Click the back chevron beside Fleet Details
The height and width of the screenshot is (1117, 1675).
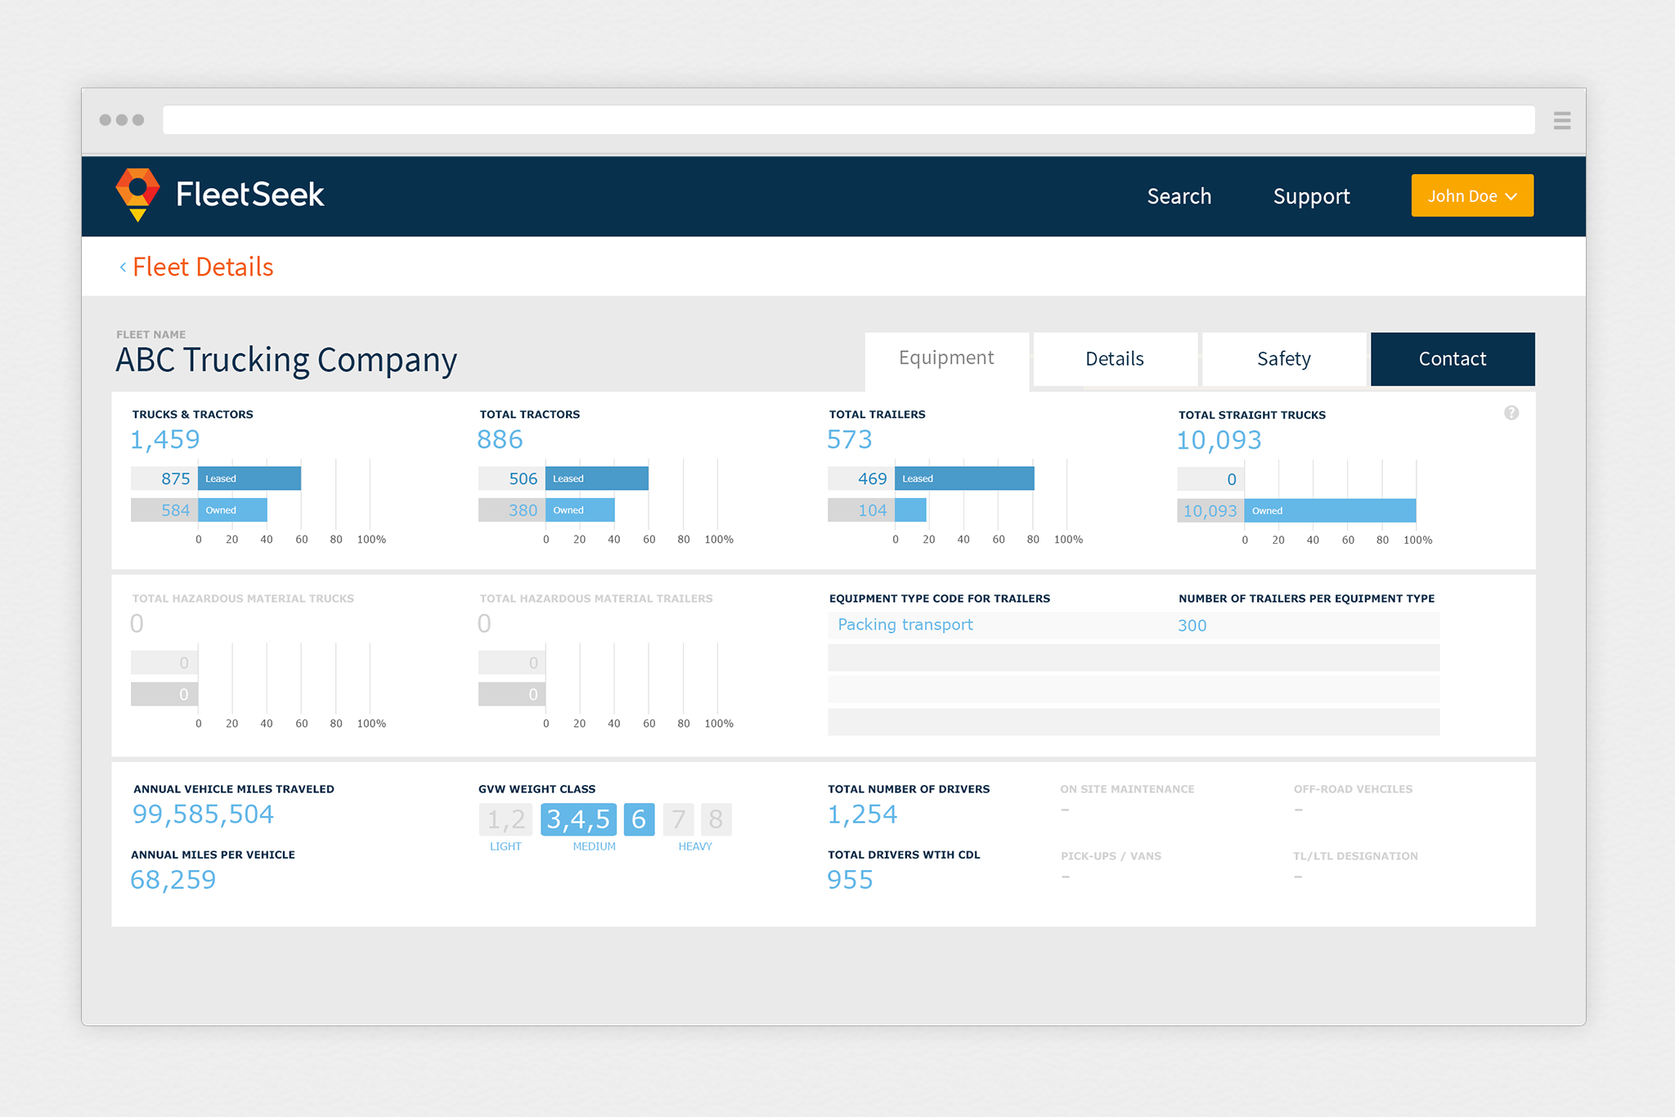point(123,267)
